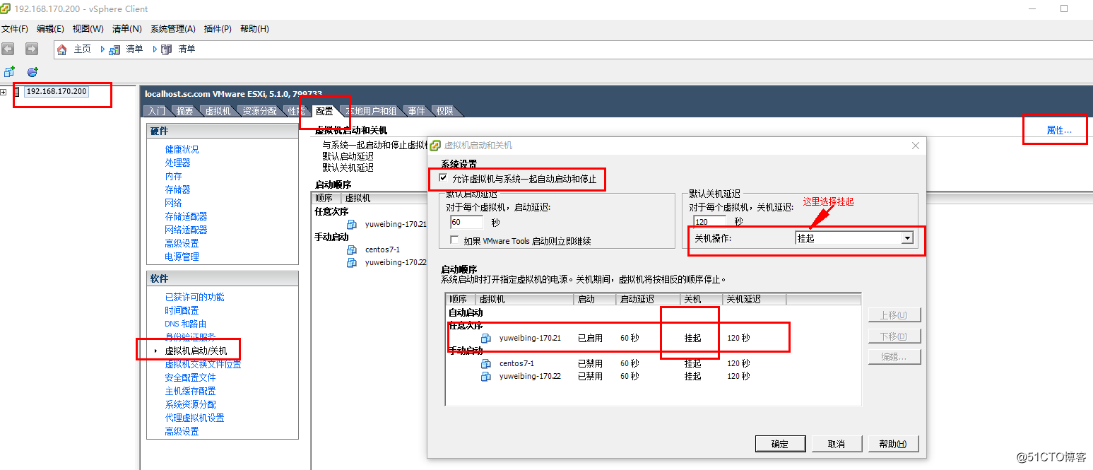This screenshot has width=1093, height=470.
Task: Switch to the 摘要 tab
Action: coord(185,111)
